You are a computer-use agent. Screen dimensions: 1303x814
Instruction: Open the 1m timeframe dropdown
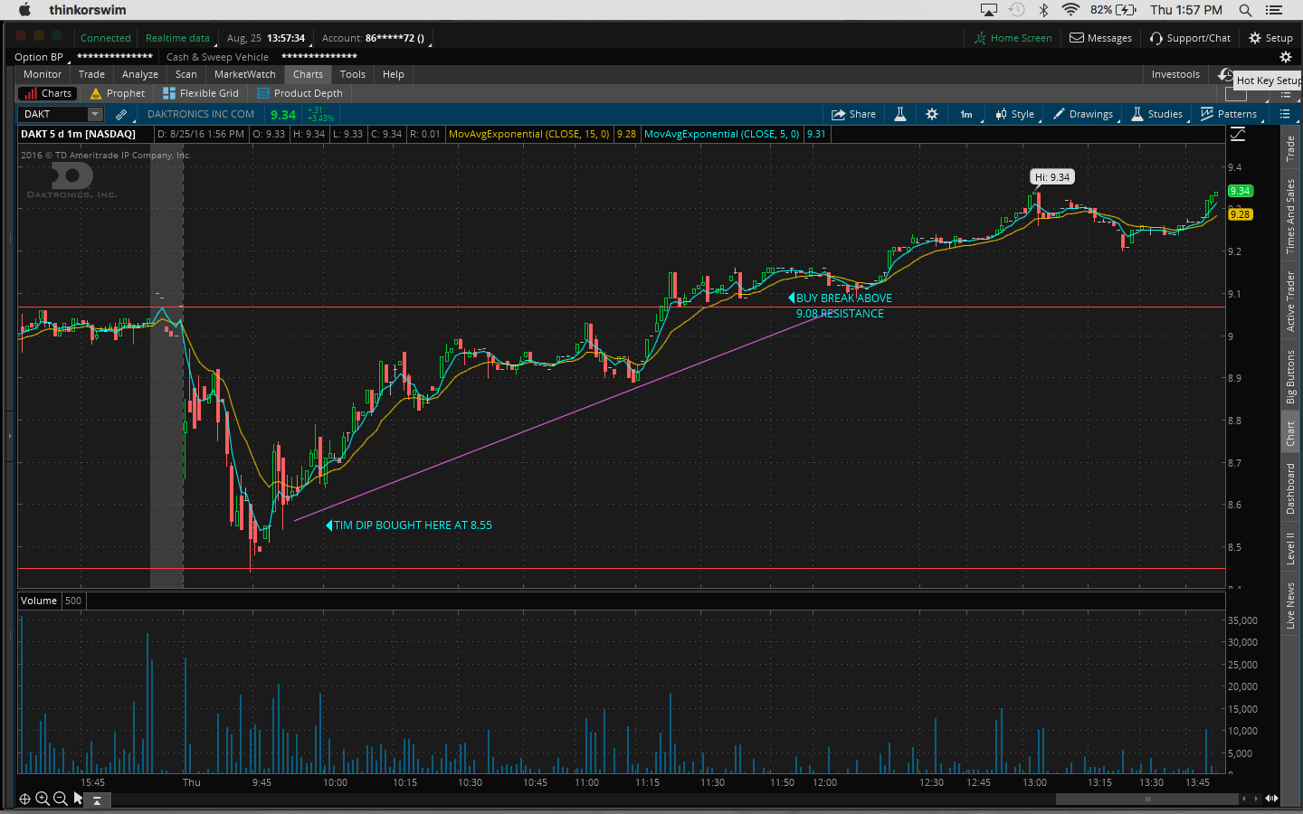tap(967, 115)
